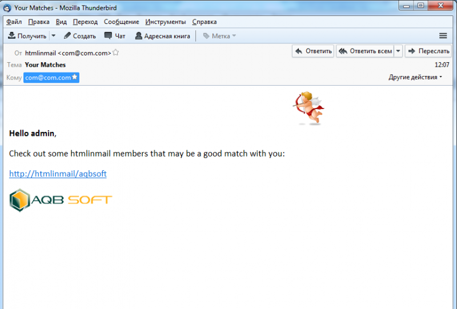Open the Вид menu
The image size is (457, 309).
click(61, 22)
